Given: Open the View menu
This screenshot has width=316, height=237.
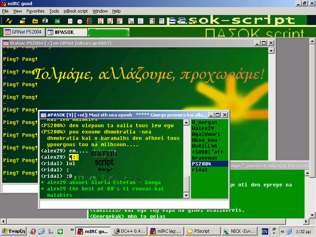Looking at the screenshot, I should 17,11.
